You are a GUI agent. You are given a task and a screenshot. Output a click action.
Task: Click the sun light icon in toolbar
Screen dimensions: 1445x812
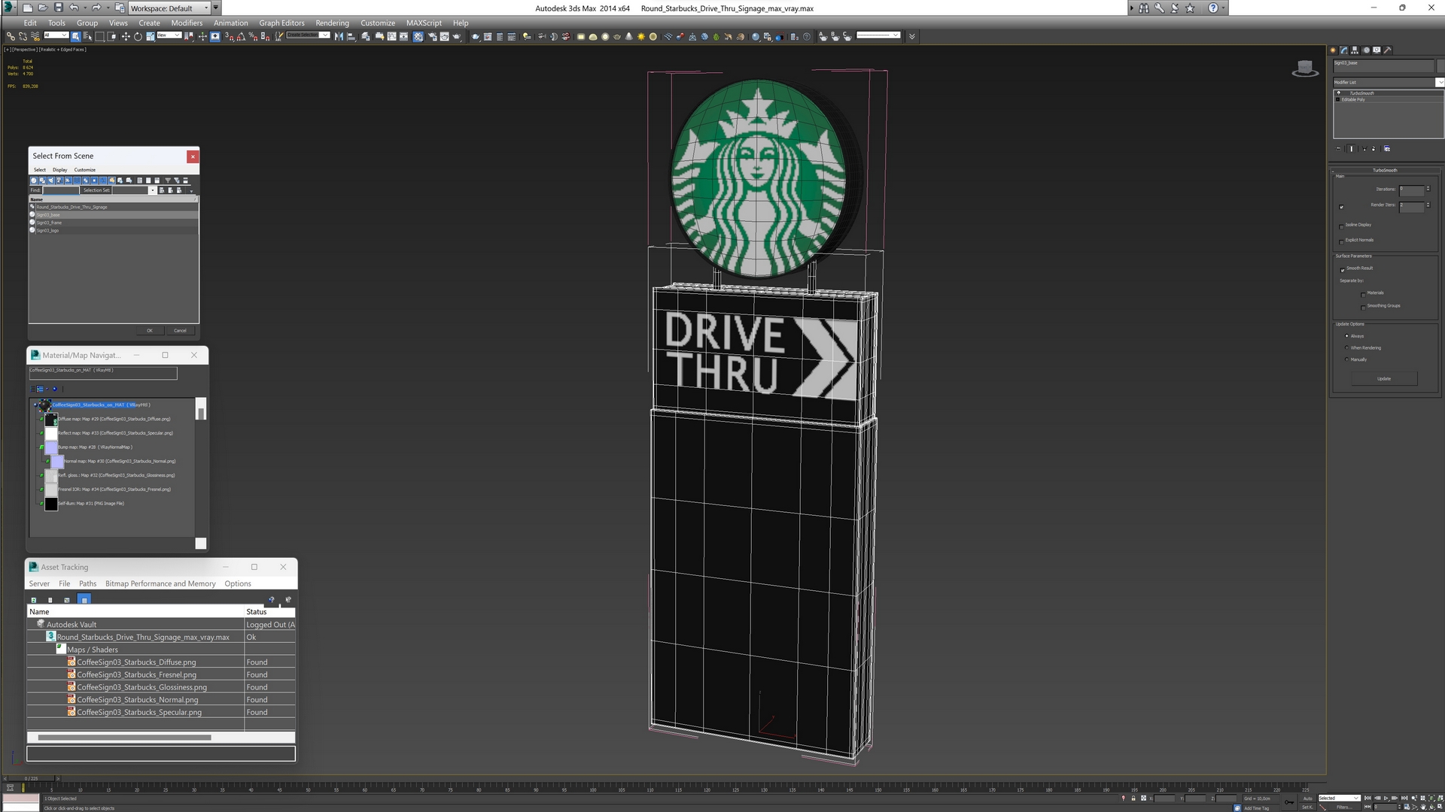click(641, 36)
